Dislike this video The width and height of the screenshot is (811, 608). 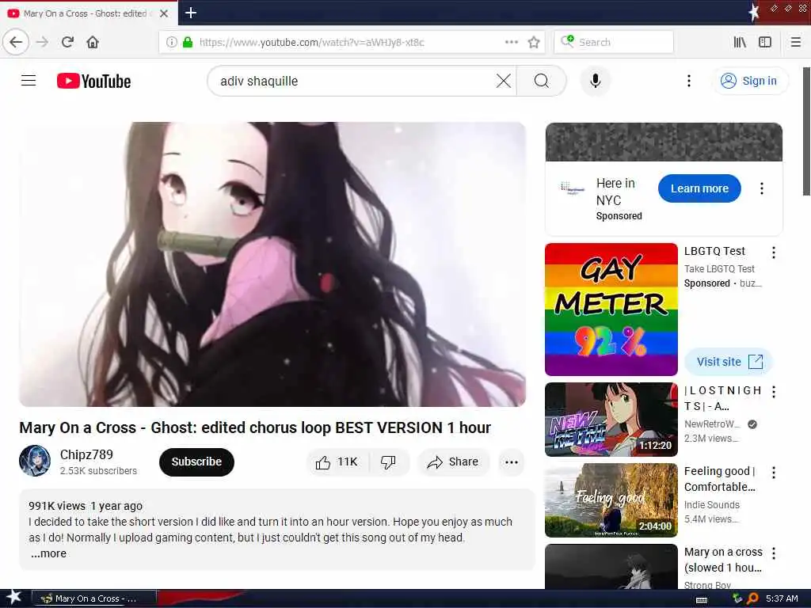point(388,462)
